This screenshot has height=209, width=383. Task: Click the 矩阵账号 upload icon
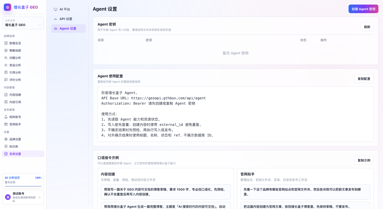6,117
